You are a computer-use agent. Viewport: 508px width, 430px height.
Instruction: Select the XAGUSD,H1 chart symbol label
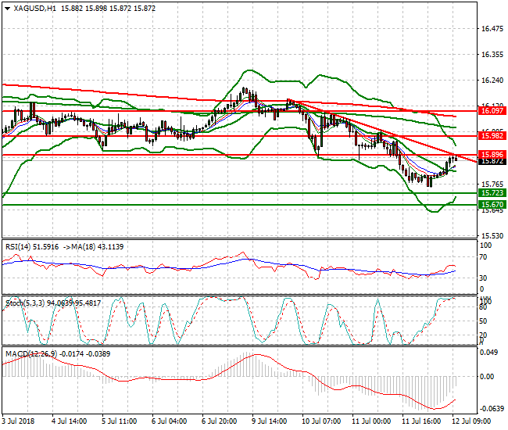(x=35, y=7)
